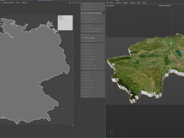The width and height of the screenshot is (184, 138).
Task: Select the white square UV island thumbnail
Action: [x=65, y=23]
